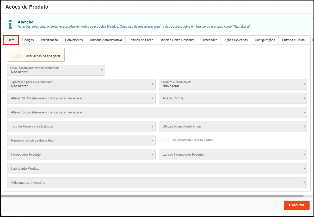
Task: Open the 'Alterar Grupo' selector
Action: (157, 112)
